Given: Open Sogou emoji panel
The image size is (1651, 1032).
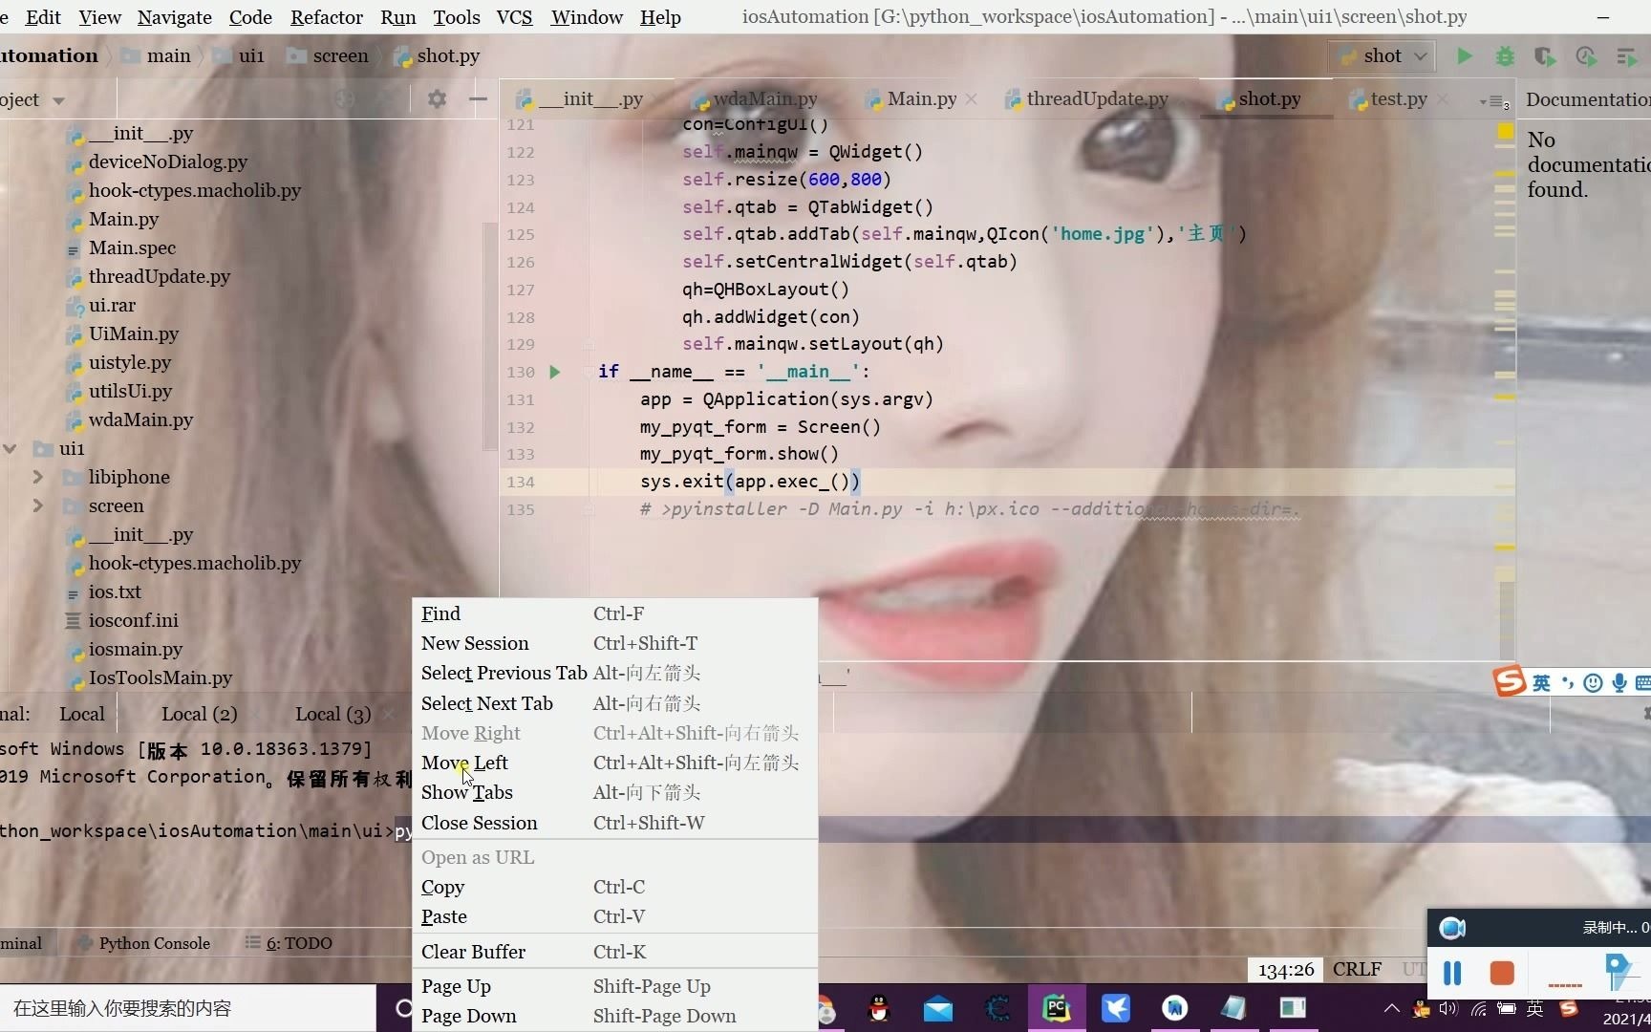Looking at the screenshot, I should [1593, 682].
